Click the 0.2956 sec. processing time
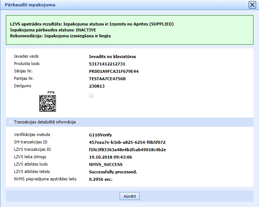Screen dimensions: 259x207 100,179
